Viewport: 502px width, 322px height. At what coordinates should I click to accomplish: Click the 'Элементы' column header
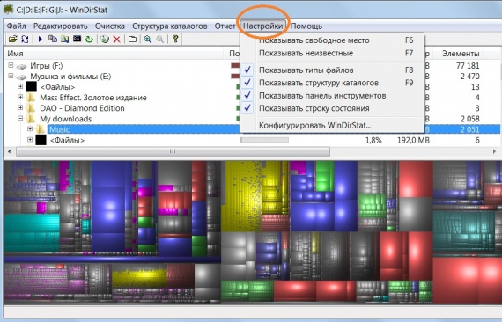(x=461, y=54)
